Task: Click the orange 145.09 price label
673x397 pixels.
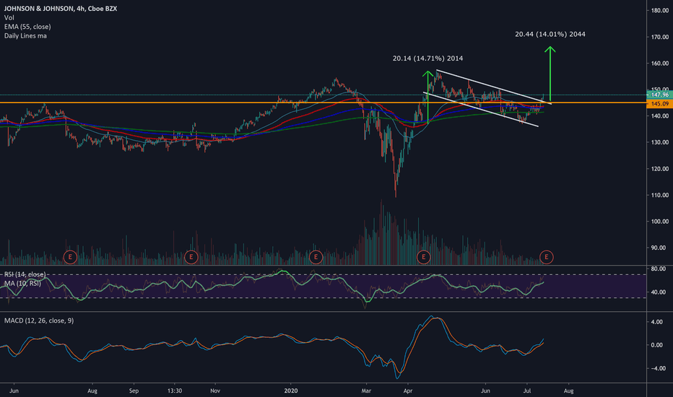Action: (659, 104)
